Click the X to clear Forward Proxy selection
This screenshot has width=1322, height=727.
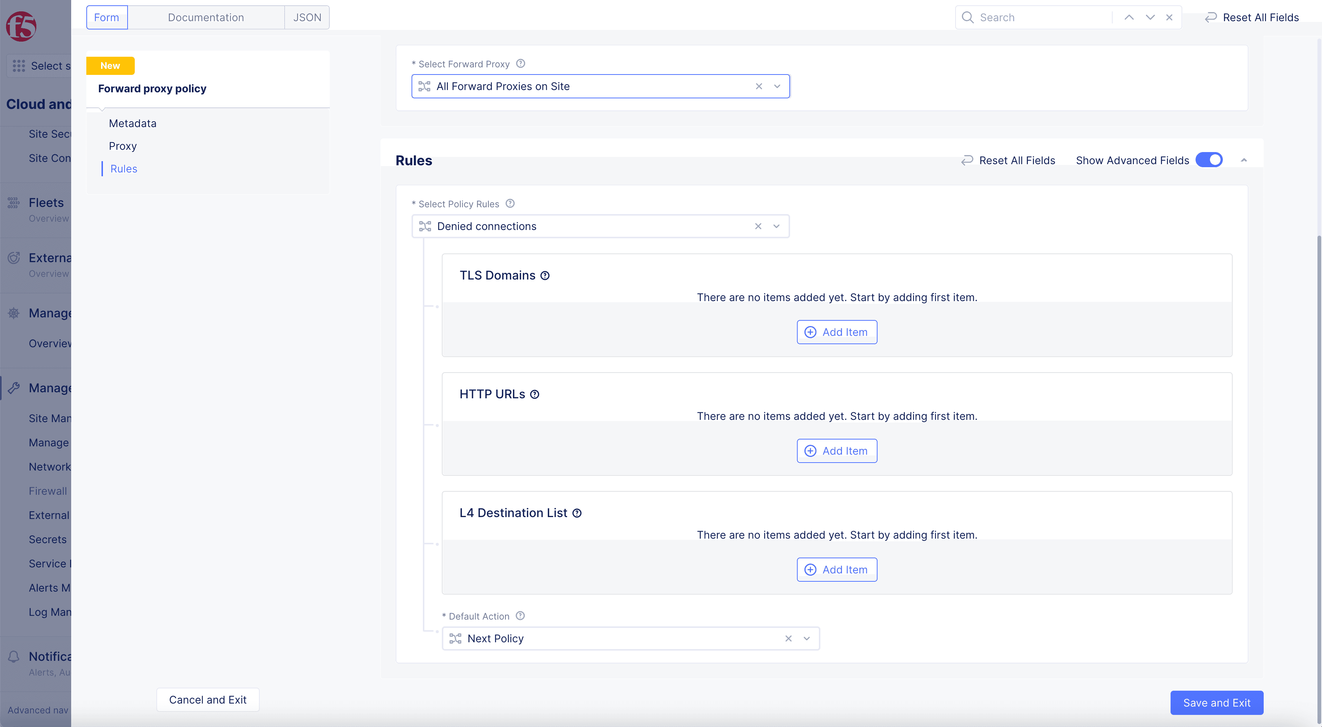point(759,86)
